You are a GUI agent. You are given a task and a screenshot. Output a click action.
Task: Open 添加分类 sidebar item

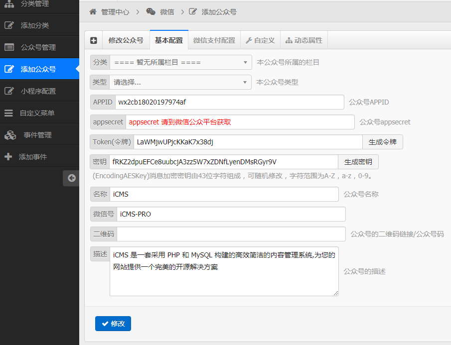point(39,25)
